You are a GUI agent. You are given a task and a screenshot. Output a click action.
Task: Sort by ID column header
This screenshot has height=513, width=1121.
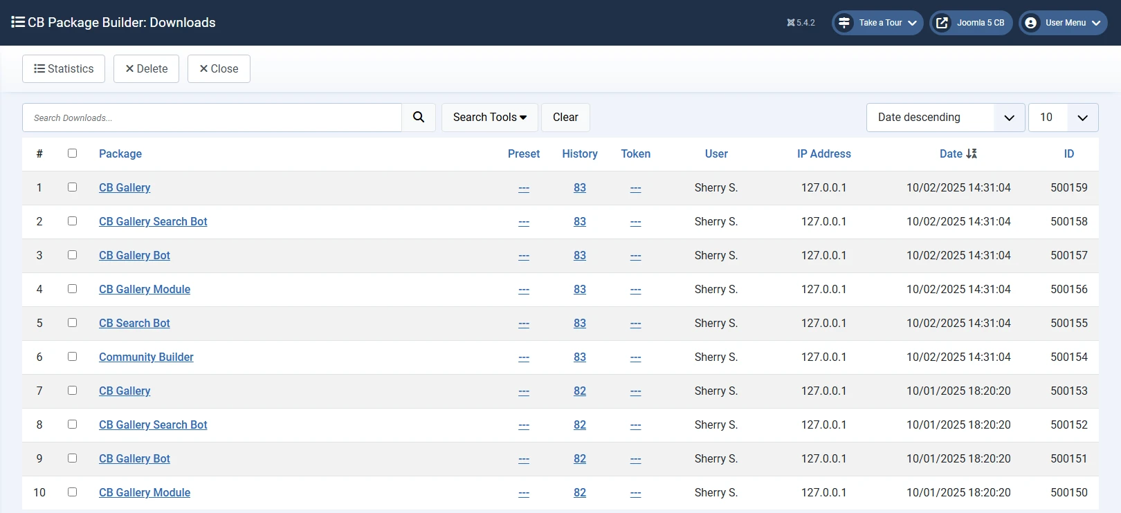(x=1069, y=153)
